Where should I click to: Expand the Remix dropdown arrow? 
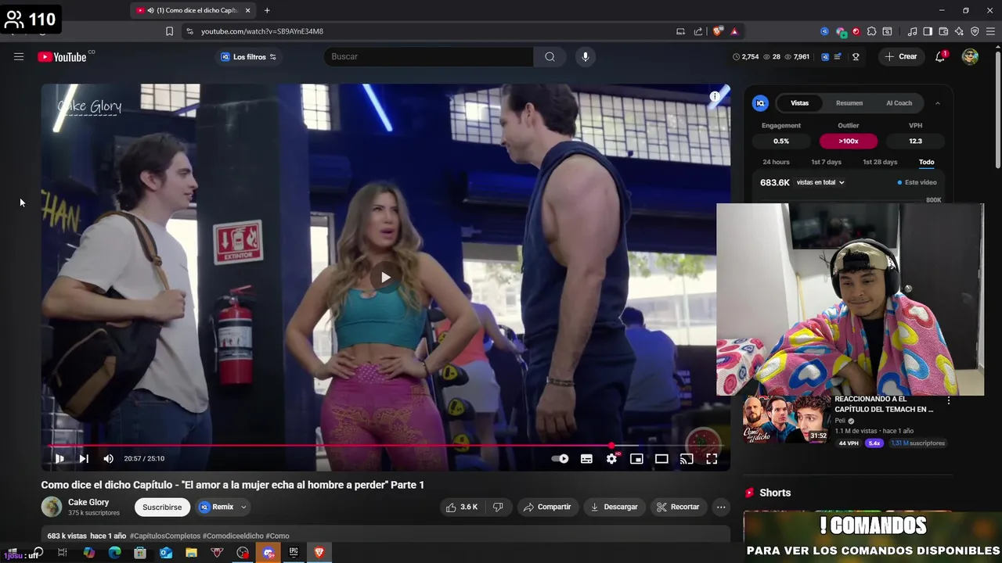tap(243, 507)
